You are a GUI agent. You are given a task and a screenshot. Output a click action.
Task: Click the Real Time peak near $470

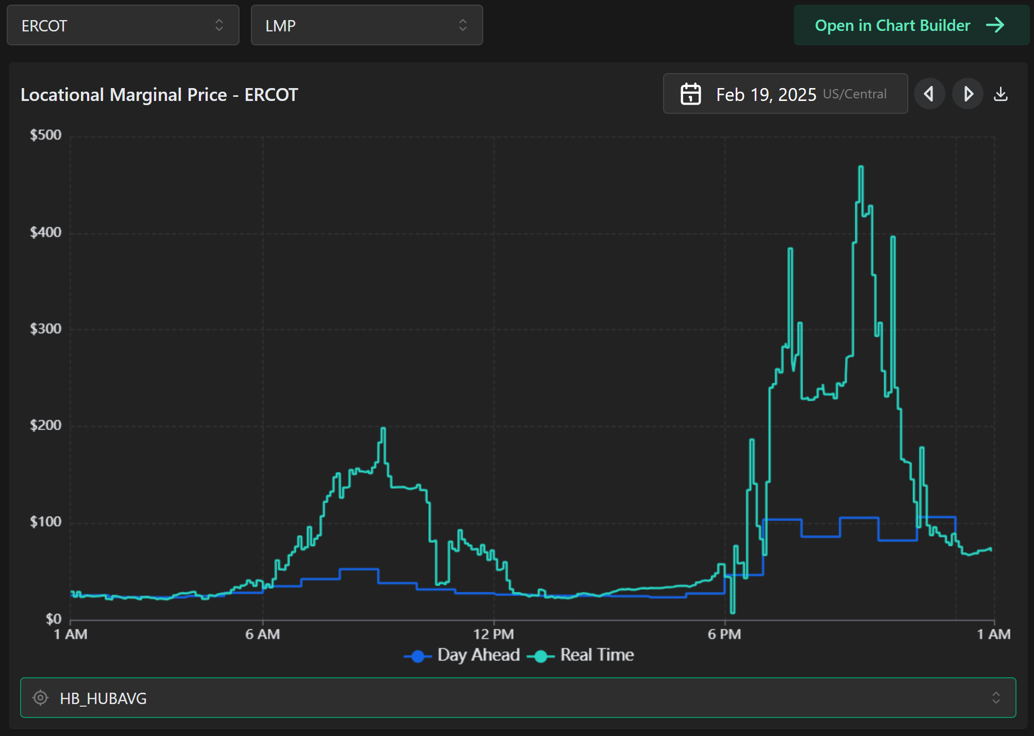860,167
